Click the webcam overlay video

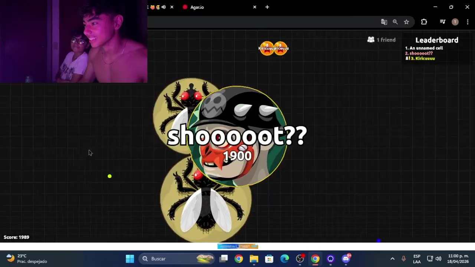click(x=73, y=41)
